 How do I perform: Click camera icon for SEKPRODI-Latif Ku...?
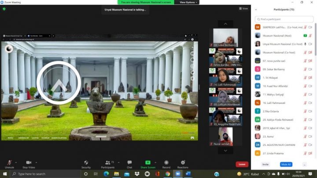click(310, 27)
